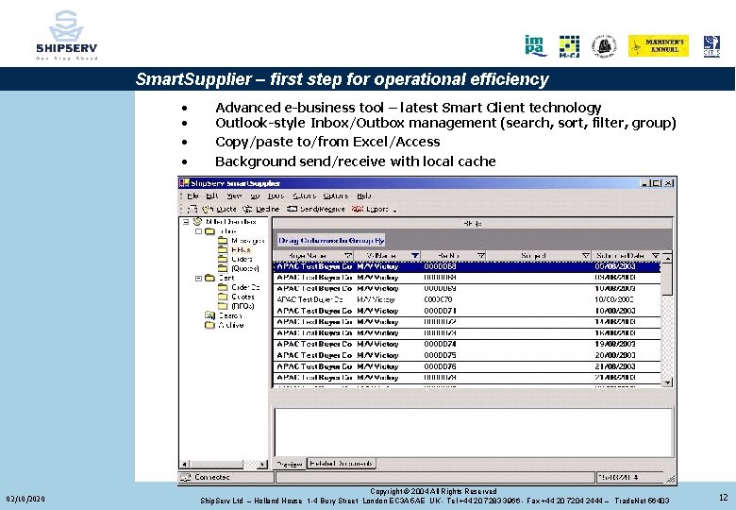Open the View menu
736x510 pixels.
click(234, 195)
